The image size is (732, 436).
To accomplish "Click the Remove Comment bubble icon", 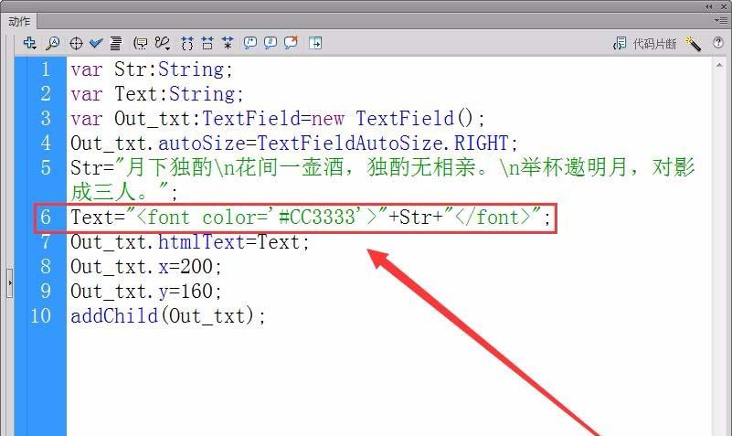I will coord(291,43).
